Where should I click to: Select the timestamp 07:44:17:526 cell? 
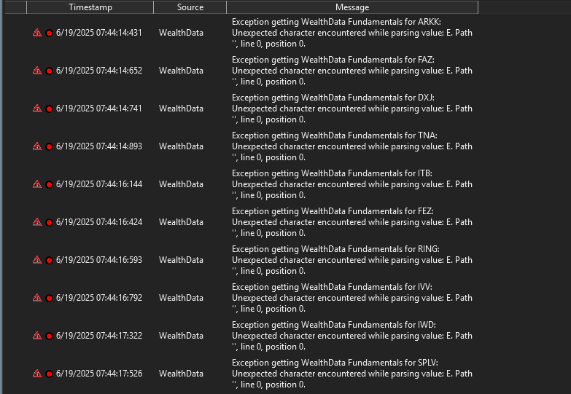point(99,374)
